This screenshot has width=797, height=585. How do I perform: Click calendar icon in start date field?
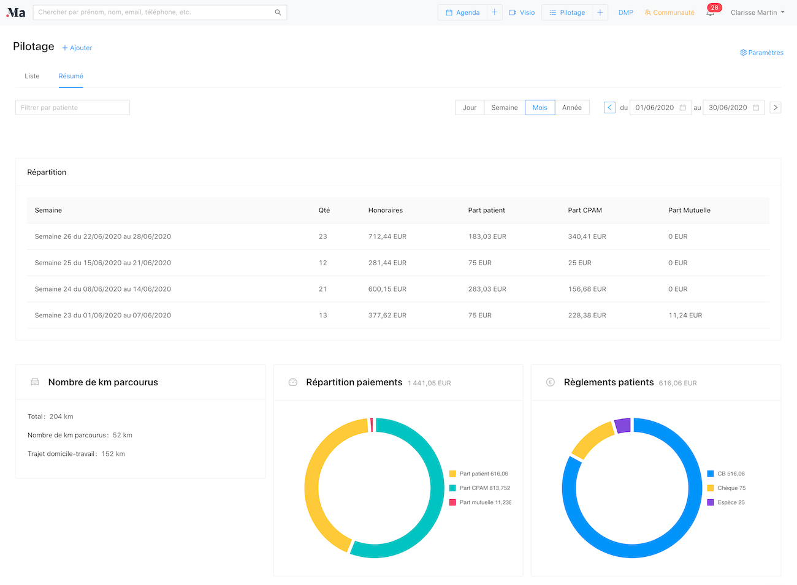click(683, 107)
